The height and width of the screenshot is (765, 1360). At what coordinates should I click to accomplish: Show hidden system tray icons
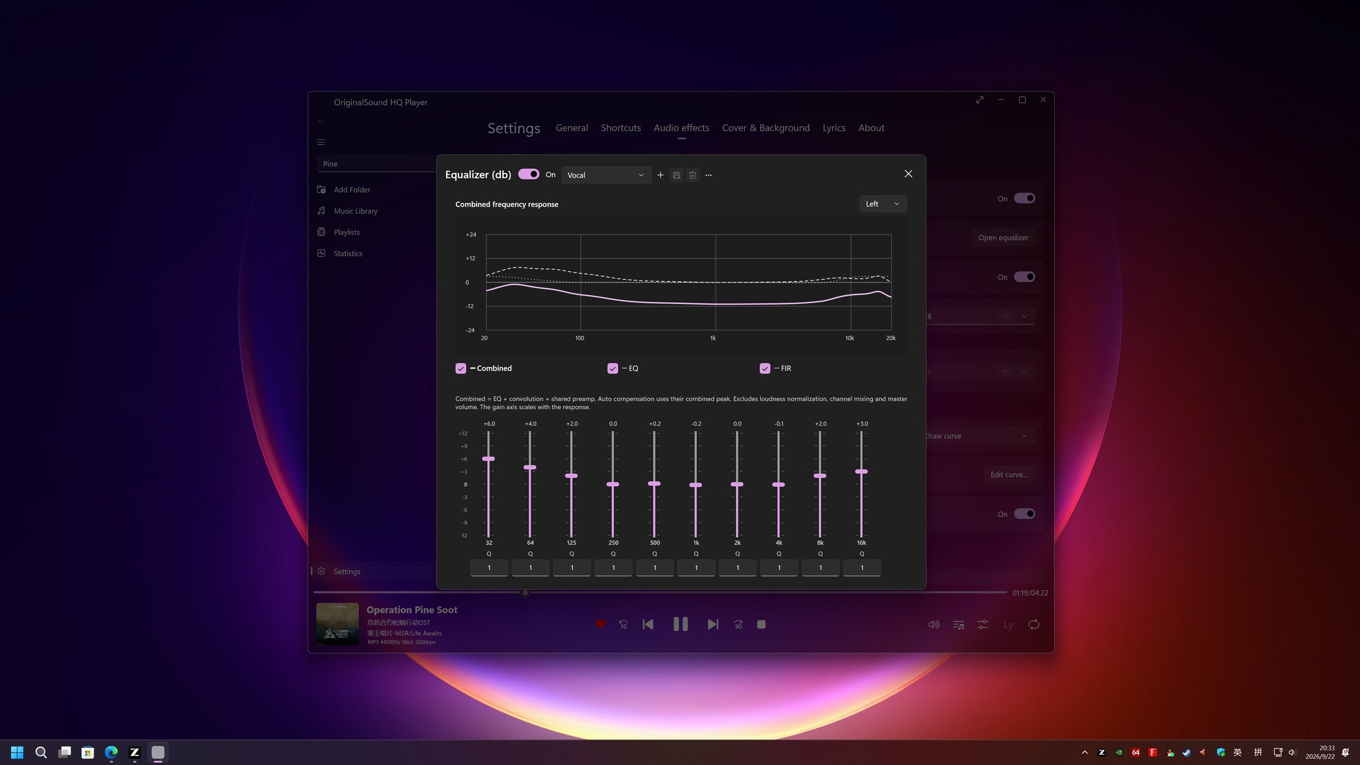1085,752
